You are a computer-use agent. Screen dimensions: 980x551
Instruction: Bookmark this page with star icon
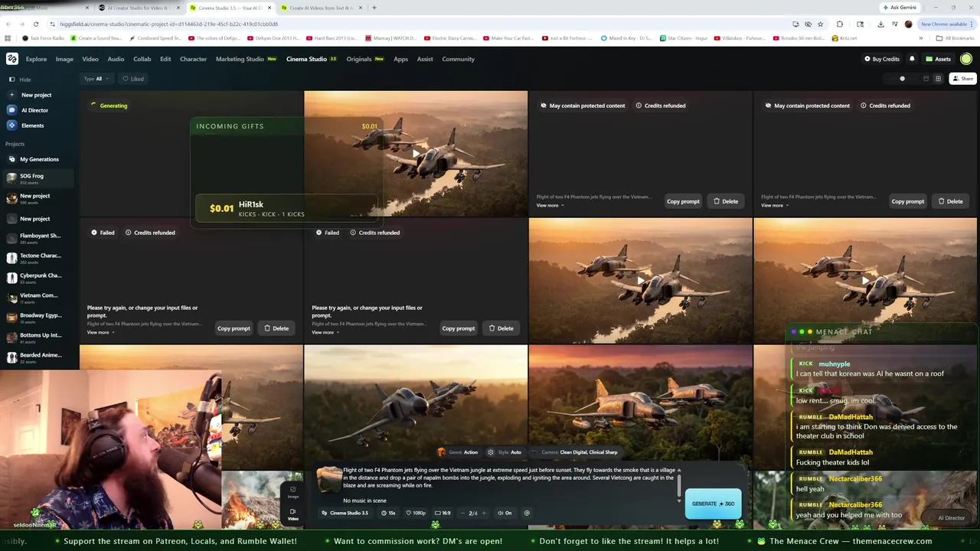coord(820,24)
